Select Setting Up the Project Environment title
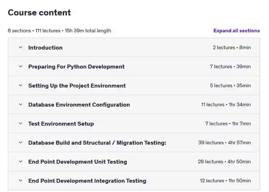Screen dimensions: 269x192 pos(77,86)
